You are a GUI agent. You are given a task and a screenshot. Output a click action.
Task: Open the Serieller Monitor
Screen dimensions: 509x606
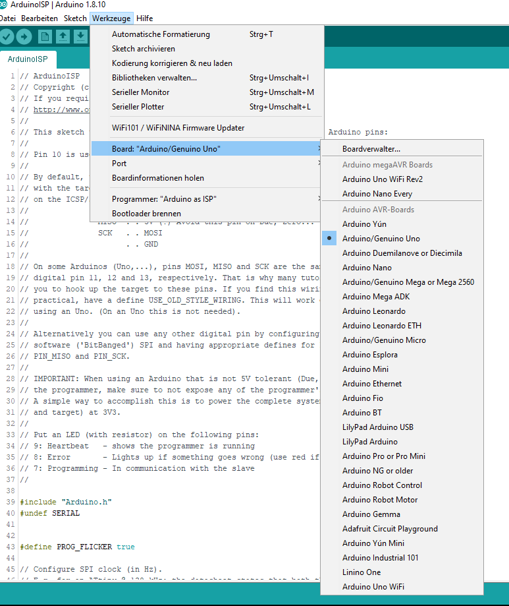[x=207, y=92]
